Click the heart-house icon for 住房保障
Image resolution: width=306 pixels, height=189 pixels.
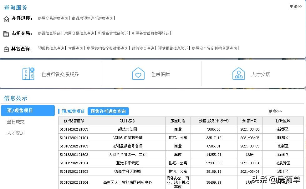click(x=139, y=74)
